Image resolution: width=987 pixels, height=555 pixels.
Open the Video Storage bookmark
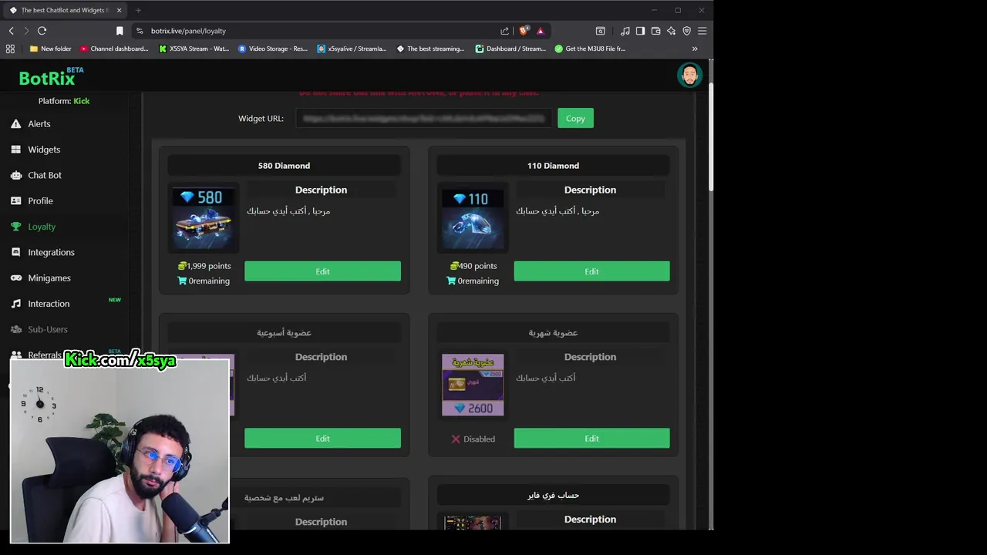tap(273, 49)
